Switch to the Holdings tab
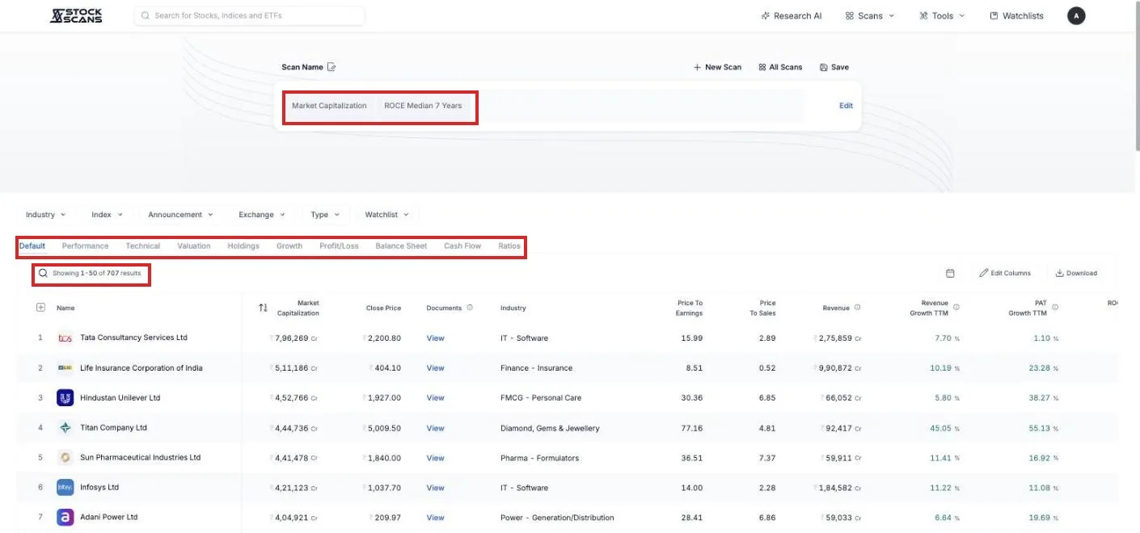1140x533 pixels. coord(243,246)
